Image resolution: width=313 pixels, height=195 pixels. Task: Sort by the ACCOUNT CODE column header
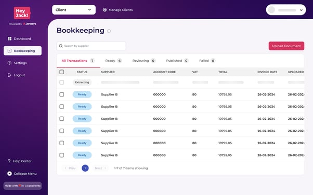(x=164, y=72)
